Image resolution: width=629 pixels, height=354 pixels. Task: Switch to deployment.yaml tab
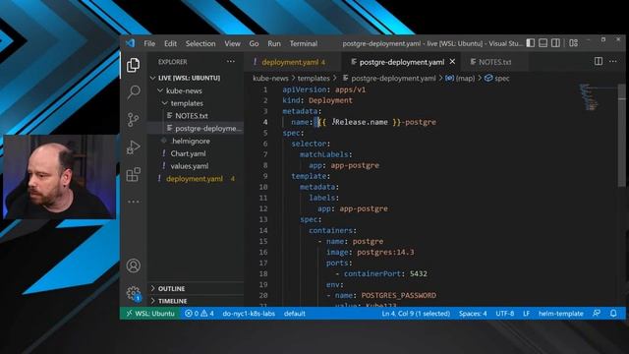pos(292,62)
